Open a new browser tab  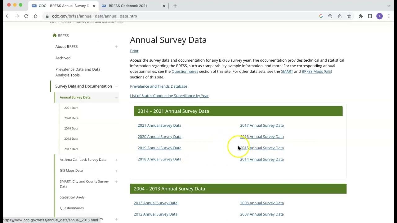(x=175, y=6)
